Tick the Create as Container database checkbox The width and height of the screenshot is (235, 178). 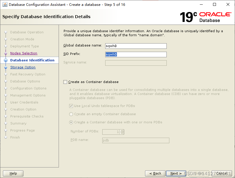tap(65, 82)
